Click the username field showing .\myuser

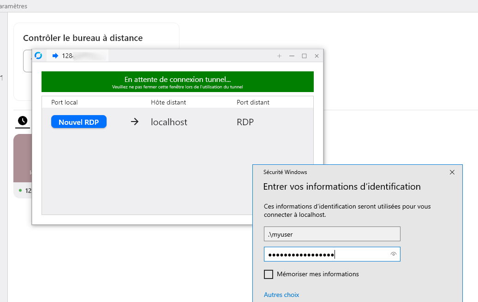coord(332,234)
